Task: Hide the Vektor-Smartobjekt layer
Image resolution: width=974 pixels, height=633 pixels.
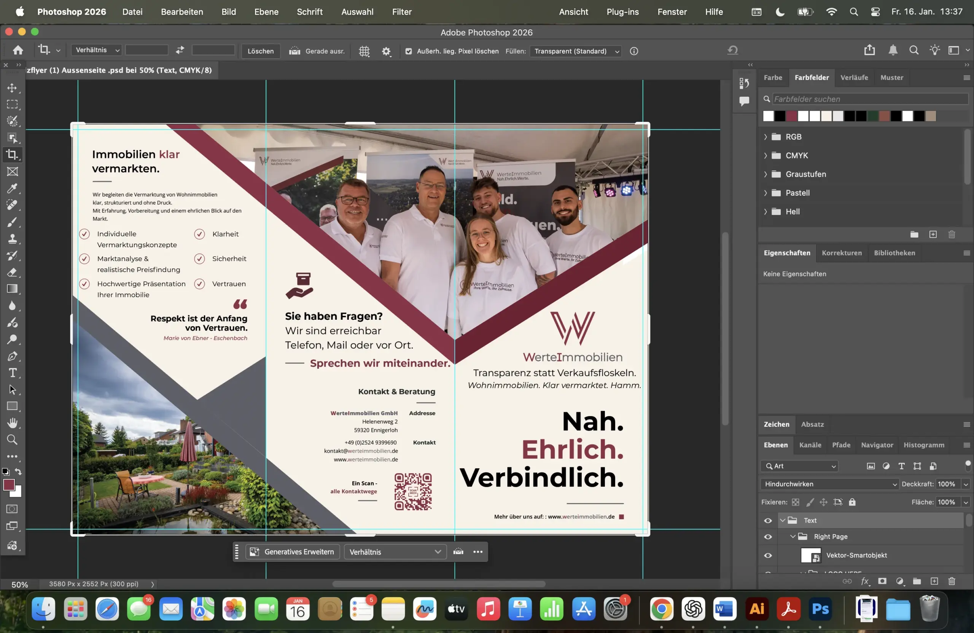Action: 768,555
